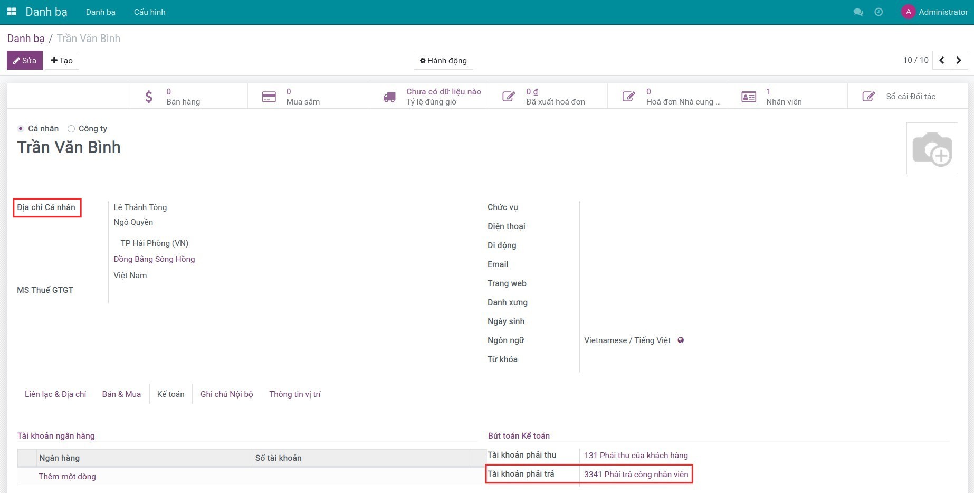This screenshot has width=974, height=493.
Task: Click the Sửa edit button
Action: coord(25,61)
